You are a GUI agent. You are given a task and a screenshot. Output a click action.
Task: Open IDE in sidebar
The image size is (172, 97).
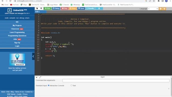(x=17, y=22)
